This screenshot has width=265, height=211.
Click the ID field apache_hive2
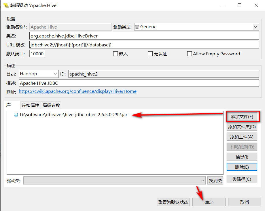[x=164, y=74]
